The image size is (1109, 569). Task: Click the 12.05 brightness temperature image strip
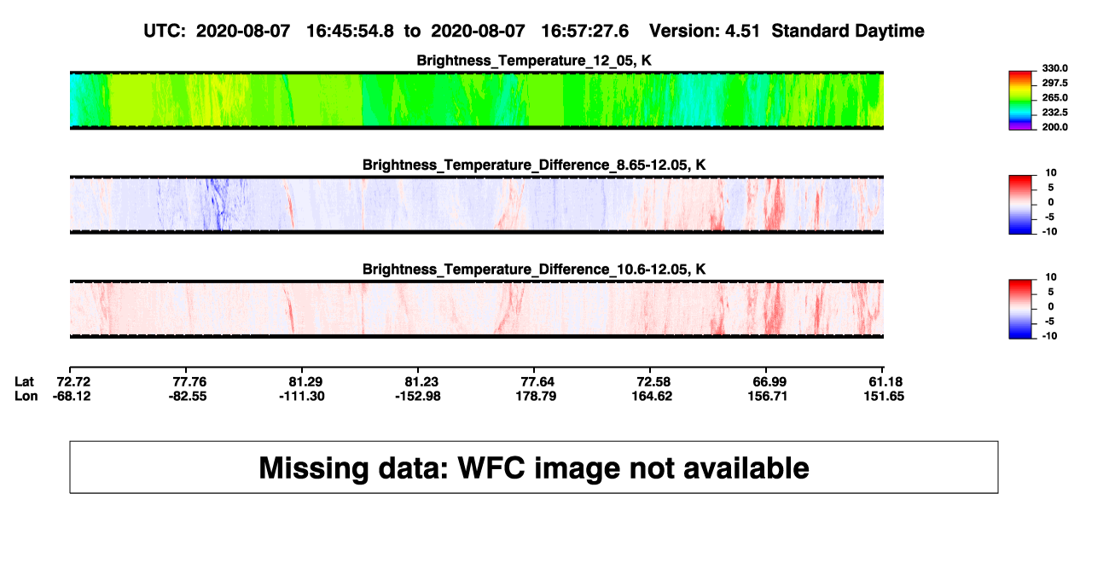click(x=476, y=101)
